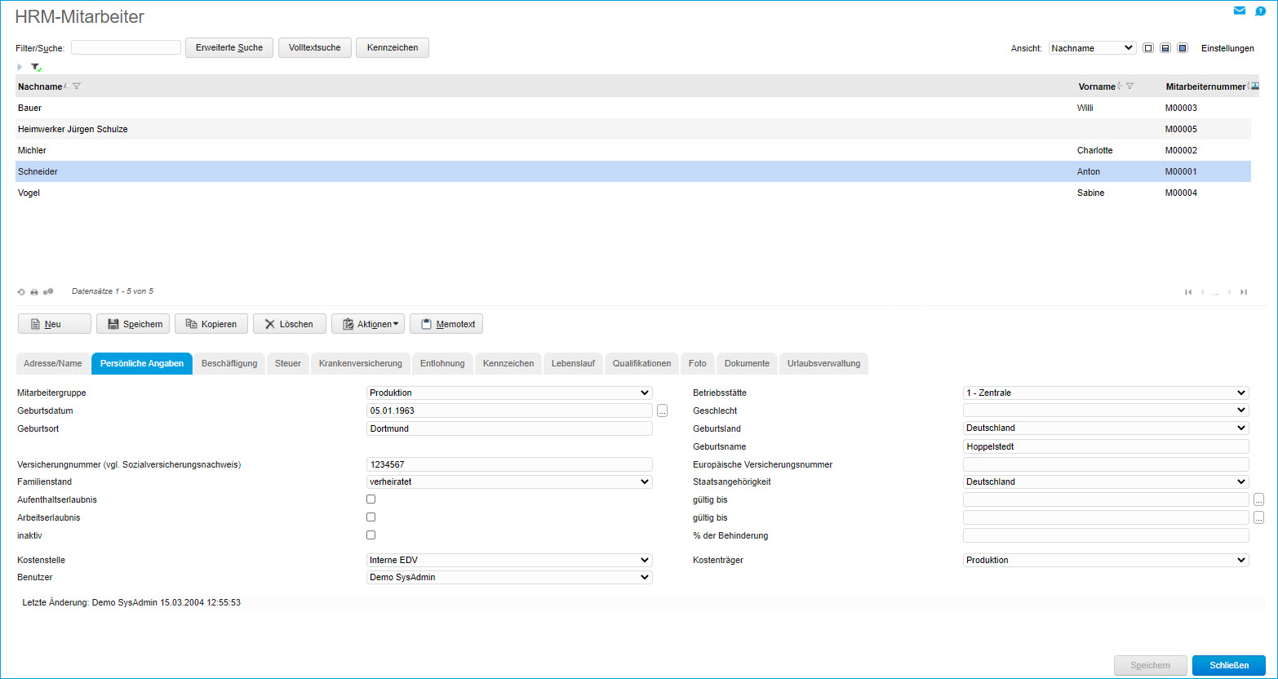Click the column chooser icon beside Mitarbeiternummer
The image size is (1278, 679).
[1255, 86]
